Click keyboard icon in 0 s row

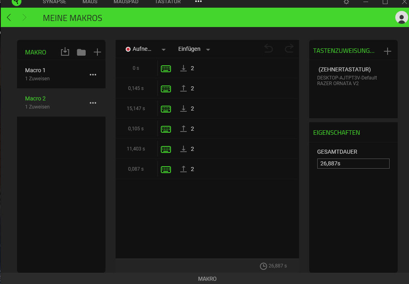pyautogui.click(x=166, y=69)
